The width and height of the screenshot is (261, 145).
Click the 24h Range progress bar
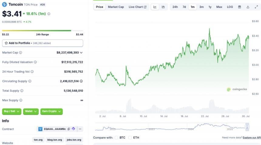[42, 31]
